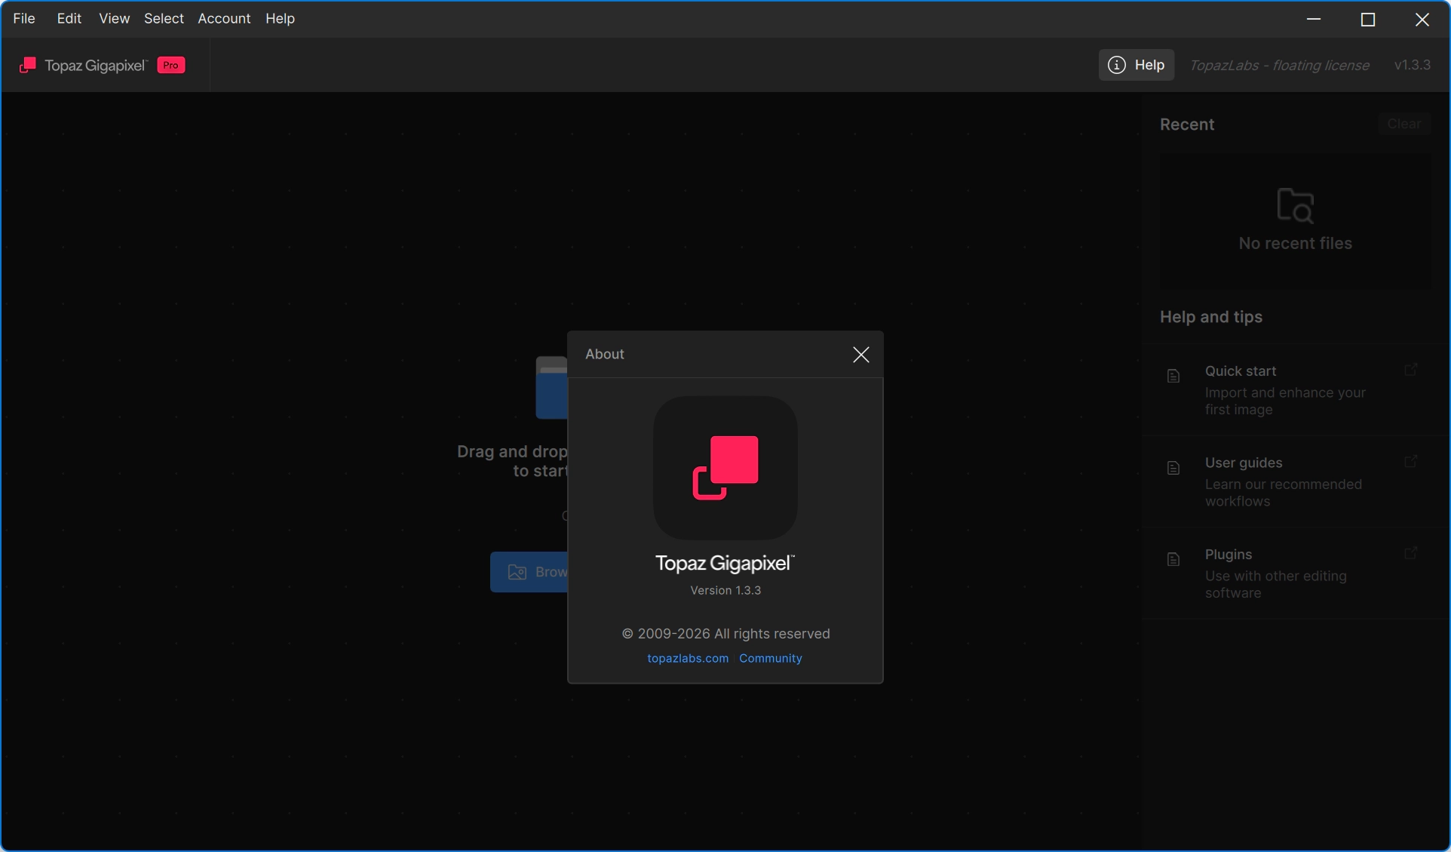Click external link icon beside Quick start
The image size is (1451, 852).
[1410, 370]
